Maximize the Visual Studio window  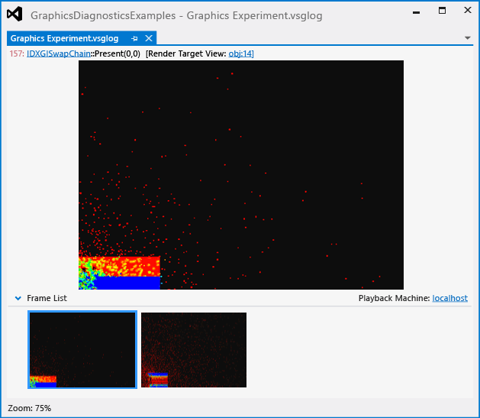tap(442, 11)
